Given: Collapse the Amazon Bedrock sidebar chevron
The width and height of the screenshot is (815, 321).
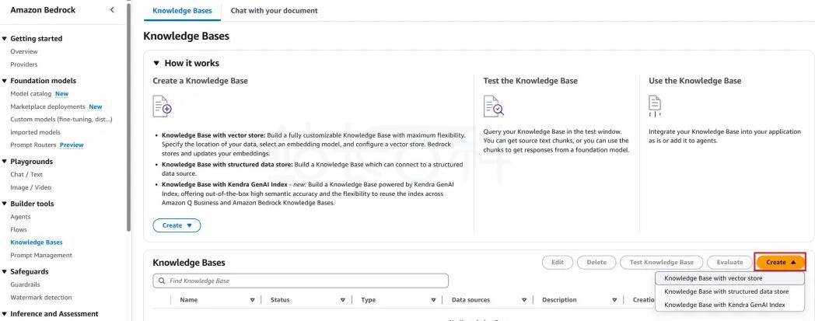Looking at the screenshot, I should tap(112, 10).
